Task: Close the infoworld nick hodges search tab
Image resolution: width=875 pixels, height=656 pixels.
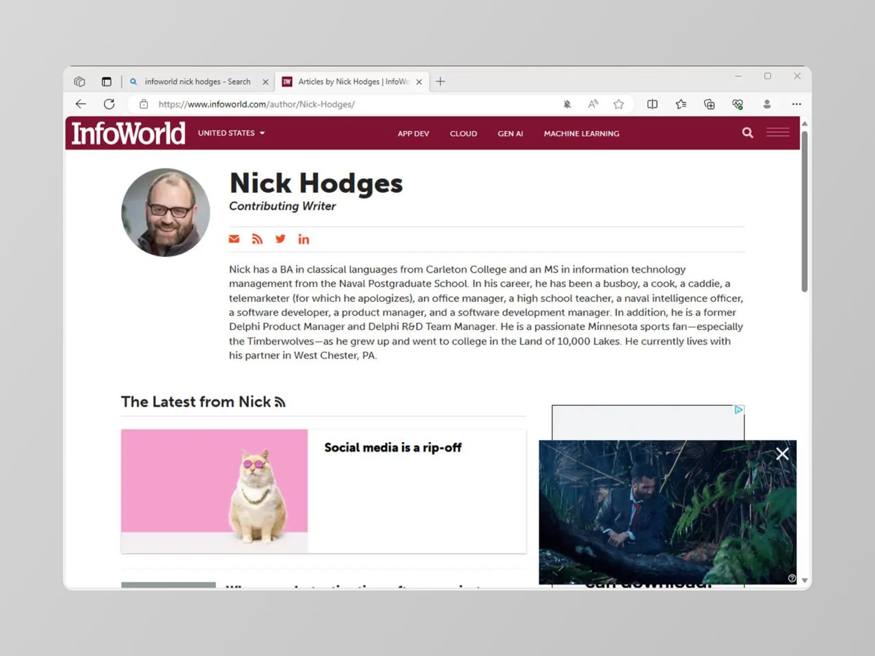Action: (265, 82)
